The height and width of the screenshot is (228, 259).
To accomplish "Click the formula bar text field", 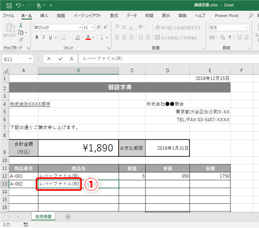I will 169,59.
